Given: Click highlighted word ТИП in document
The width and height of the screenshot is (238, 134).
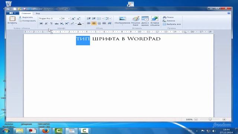Looking at the screenshot, I should (83, 39).
